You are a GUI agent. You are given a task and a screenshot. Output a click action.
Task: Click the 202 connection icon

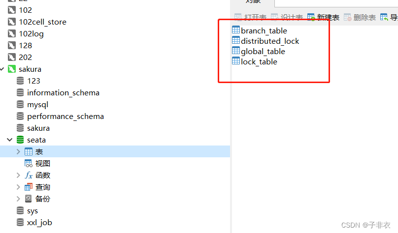coord(12,57)
